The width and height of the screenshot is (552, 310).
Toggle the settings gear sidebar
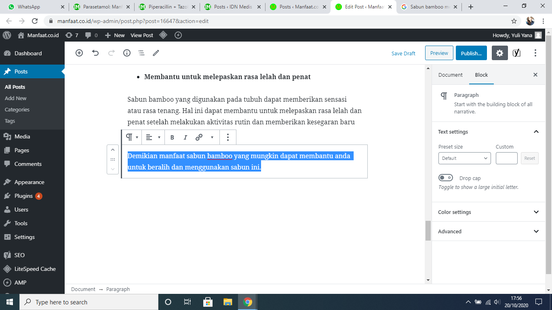499,53
